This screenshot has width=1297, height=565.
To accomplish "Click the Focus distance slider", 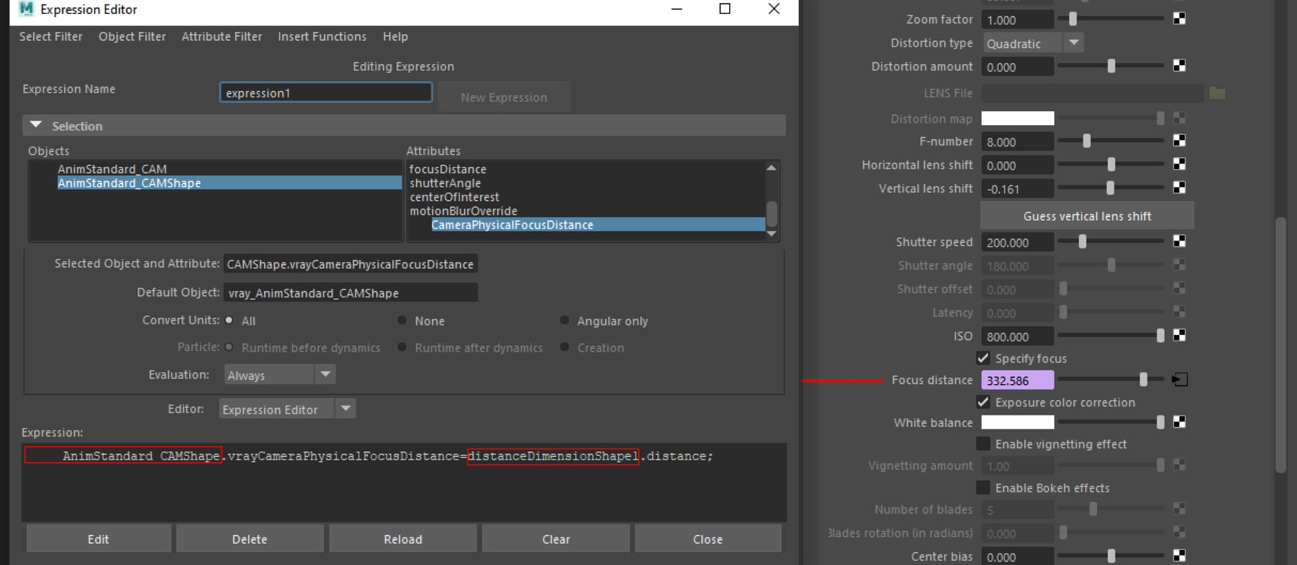I will click(x=1111, y=380).
